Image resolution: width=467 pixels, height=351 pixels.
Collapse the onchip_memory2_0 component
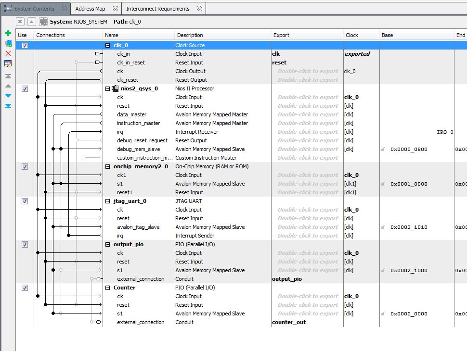108,166
